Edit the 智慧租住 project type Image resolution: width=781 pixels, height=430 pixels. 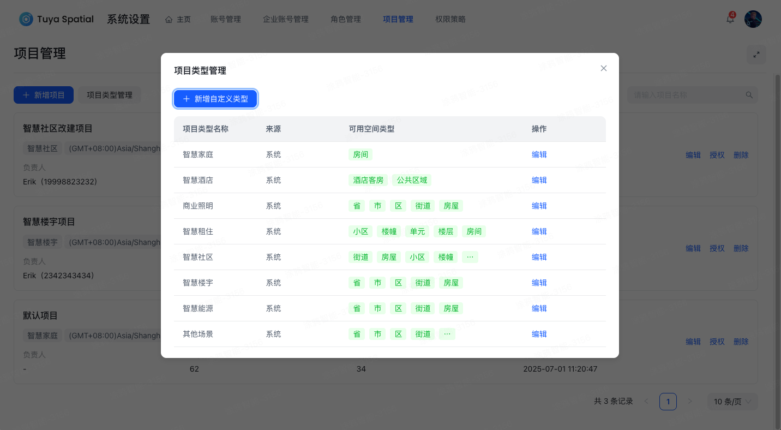[539, 231]
